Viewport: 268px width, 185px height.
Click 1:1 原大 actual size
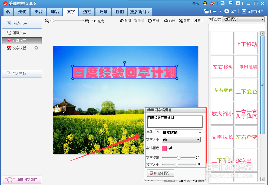click(x=98, y=21)
